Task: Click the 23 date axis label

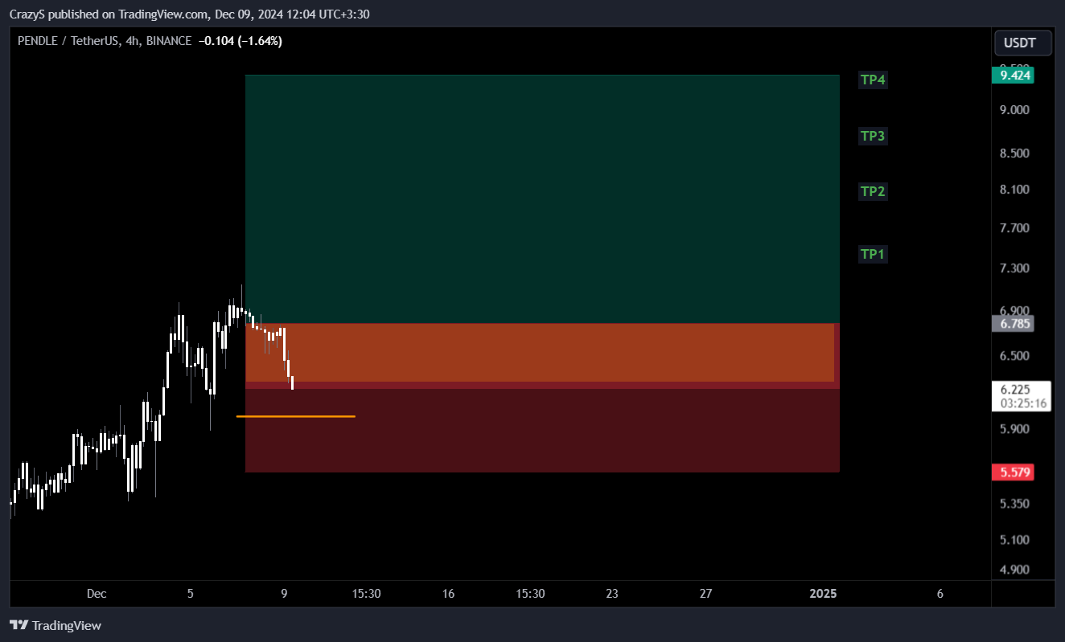Action: (x=612, y=594)
